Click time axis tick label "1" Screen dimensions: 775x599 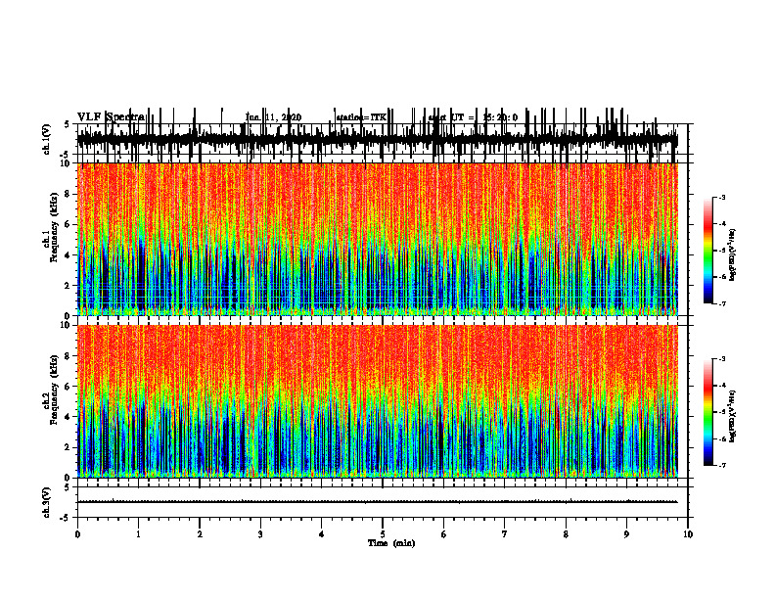[x=138, y=534]
